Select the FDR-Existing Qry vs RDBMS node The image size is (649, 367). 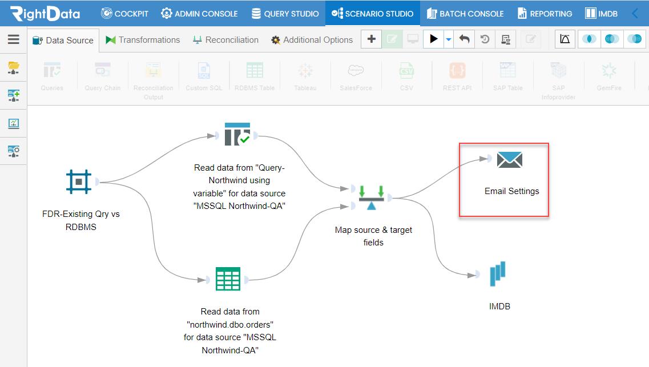(x=79, y=182)
